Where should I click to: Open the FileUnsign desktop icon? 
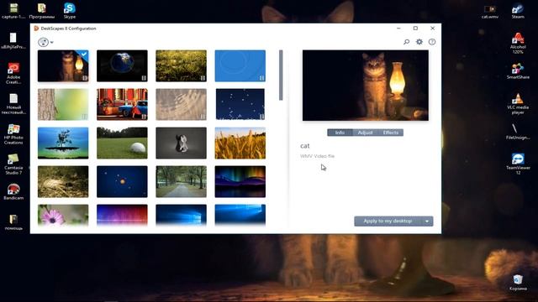(x=518, y=132)
